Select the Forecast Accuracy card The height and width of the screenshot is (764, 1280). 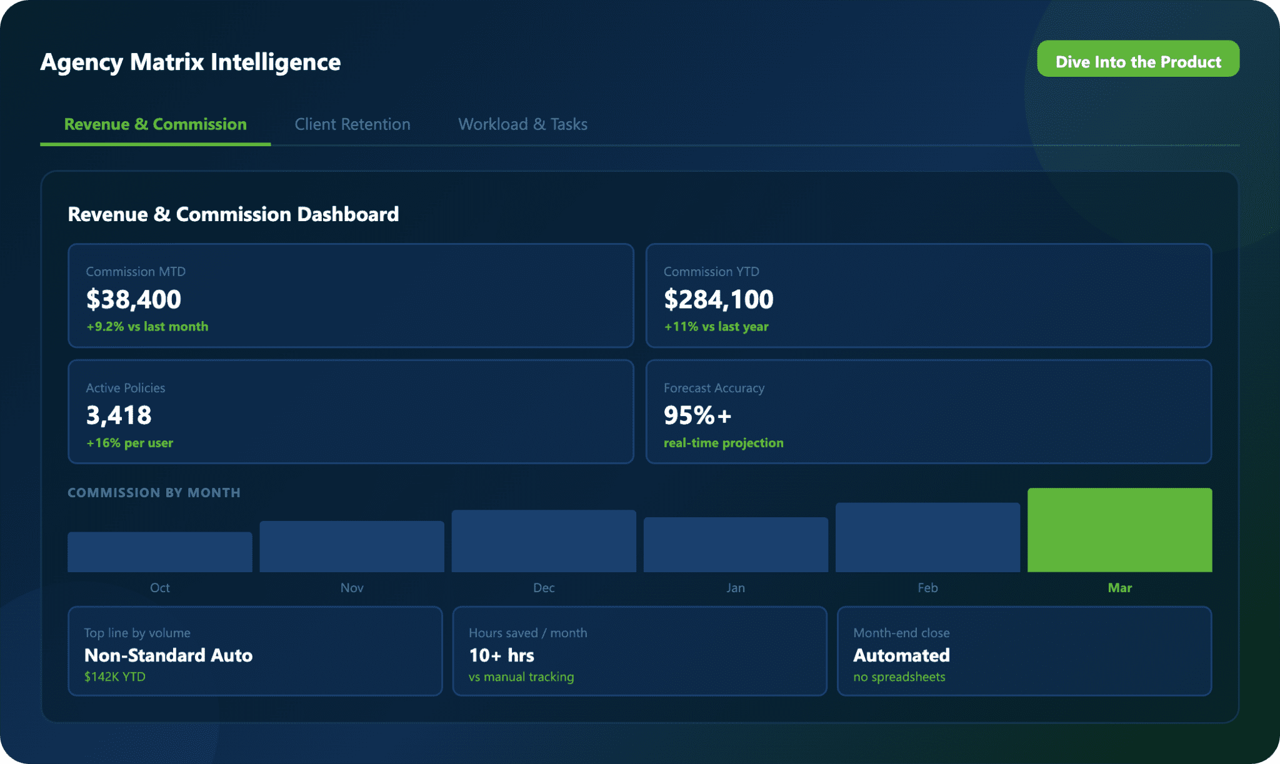(x=928, y=412)
